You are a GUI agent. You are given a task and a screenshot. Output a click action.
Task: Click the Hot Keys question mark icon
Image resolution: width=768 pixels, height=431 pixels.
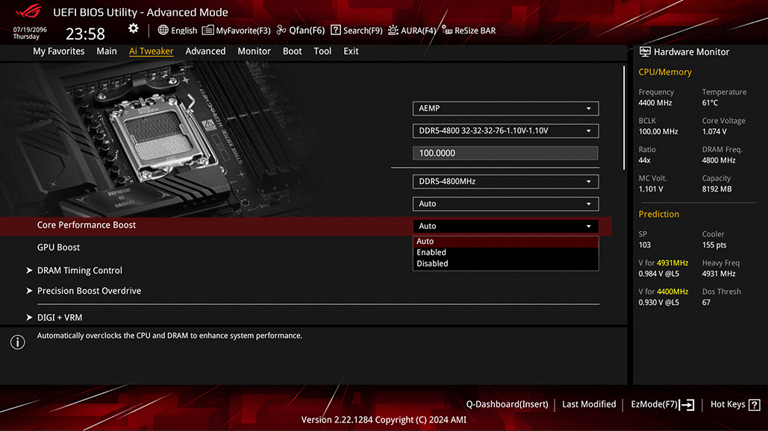pos(755,405)
